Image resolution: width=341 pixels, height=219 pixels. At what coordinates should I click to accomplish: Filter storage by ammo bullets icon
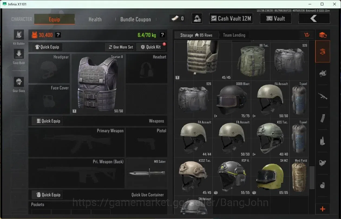point(323,141)
